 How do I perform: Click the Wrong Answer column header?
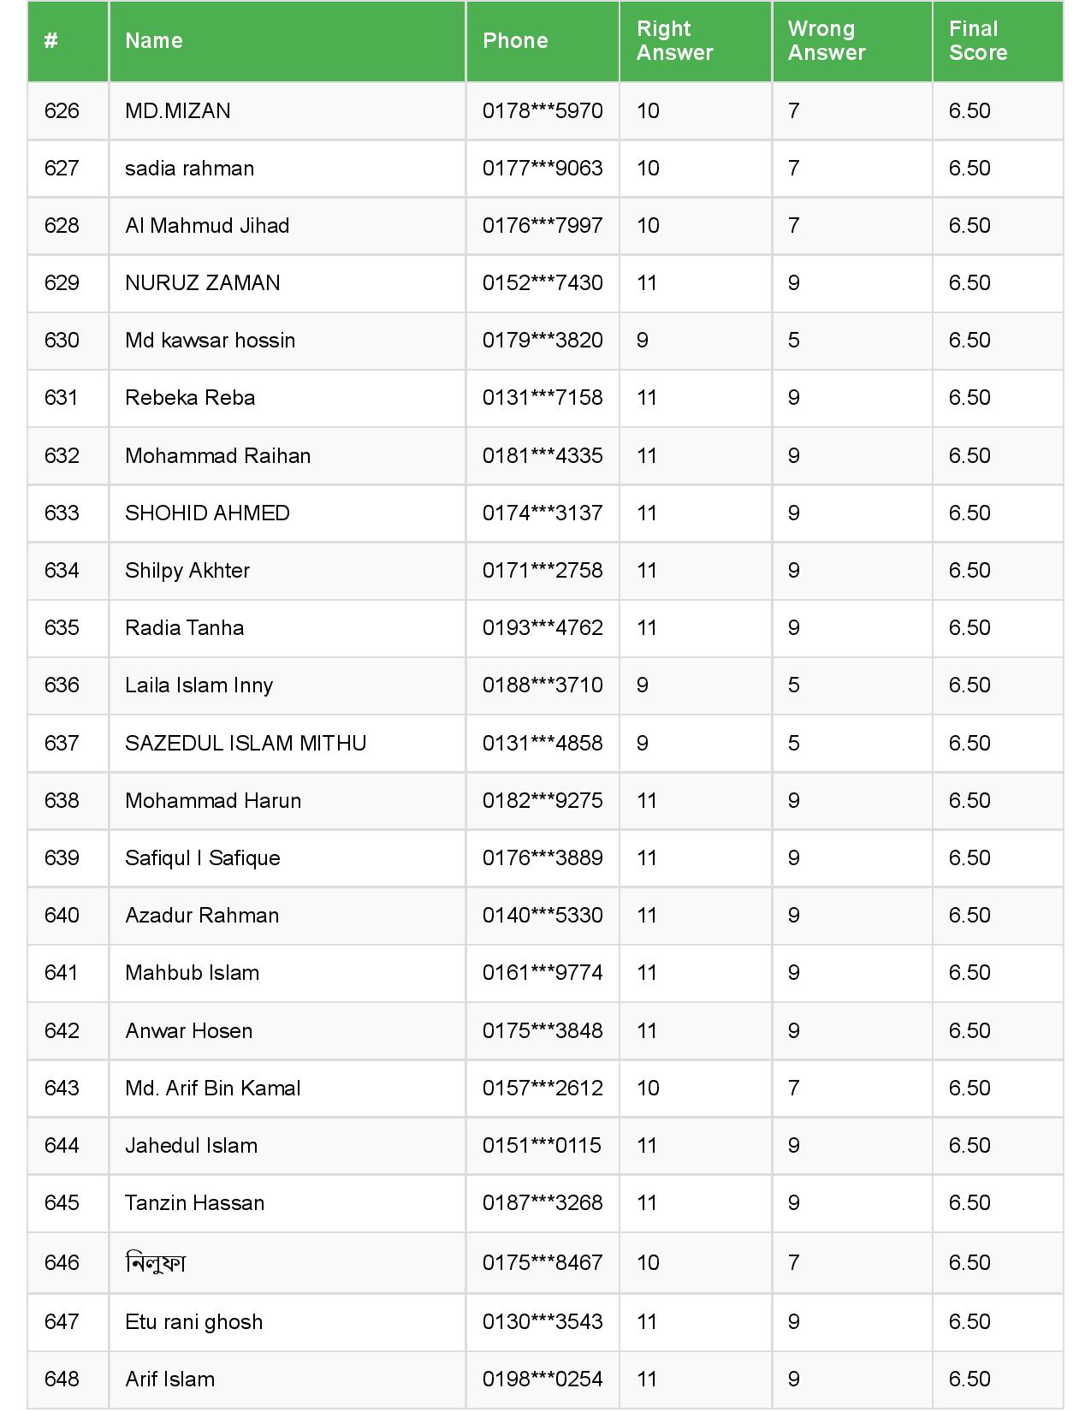827,41
